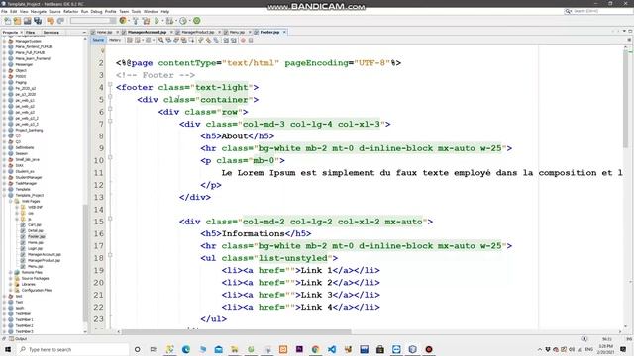Click the Undo toolbar icon
This screenshot has height=356, width=634.
[x=51, y=21]
